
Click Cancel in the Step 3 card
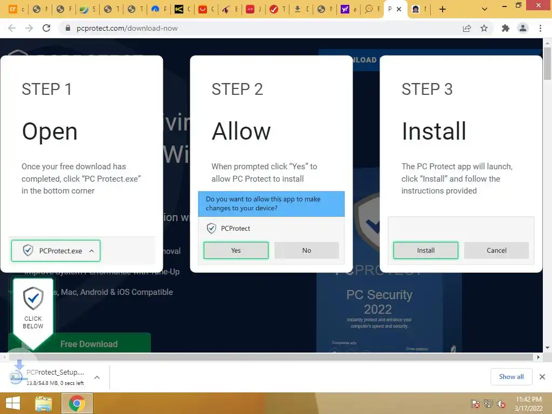pyautogui.click(x=496, y=250)
